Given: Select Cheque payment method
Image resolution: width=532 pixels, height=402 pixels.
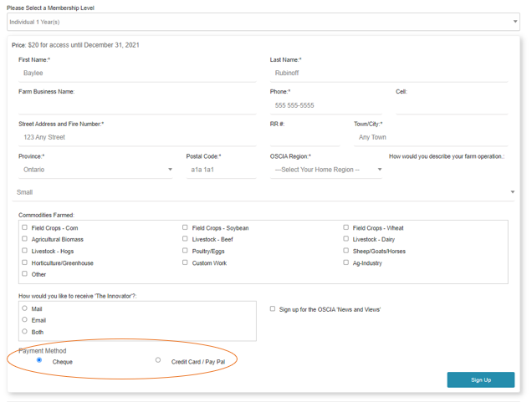Looking at the screenshot, I should tap(39, 360).
